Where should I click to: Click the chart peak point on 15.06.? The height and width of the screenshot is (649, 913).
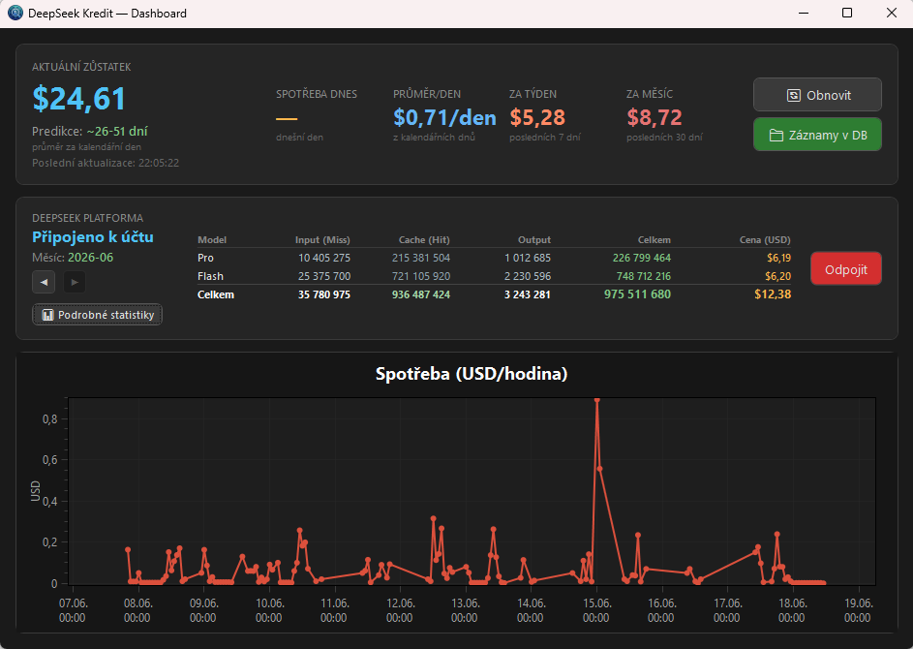pos(596,400)
